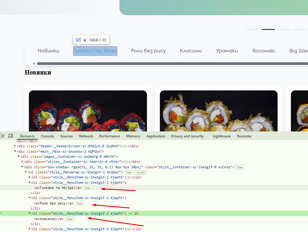Viewport: 308px width, 232px height.
Task: Switch to the Performance tab
Action: 110,136
